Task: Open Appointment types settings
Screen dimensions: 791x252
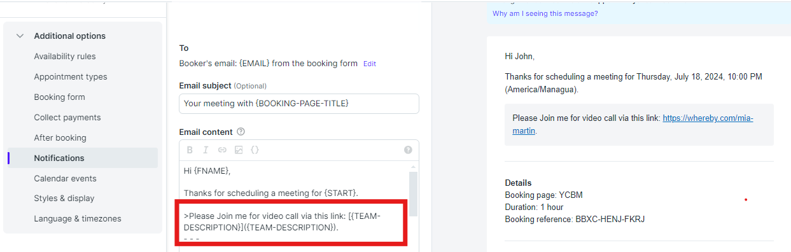Action: click(x=71, y=77)
